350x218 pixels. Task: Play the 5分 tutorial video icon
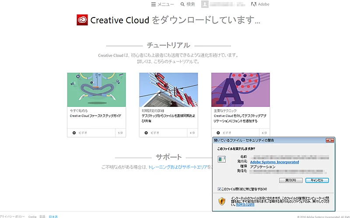(x=74, y=133)
